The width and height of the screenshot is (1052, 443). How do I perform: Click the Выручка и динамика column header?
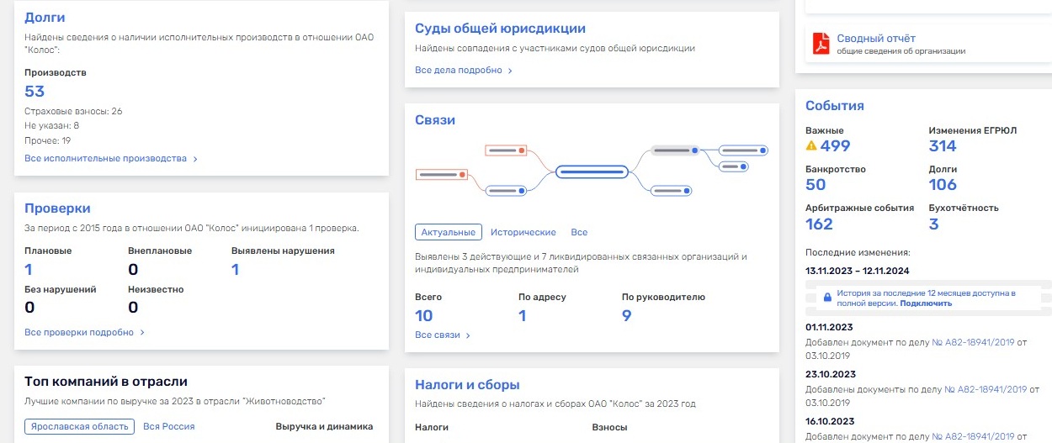point(324,426)
